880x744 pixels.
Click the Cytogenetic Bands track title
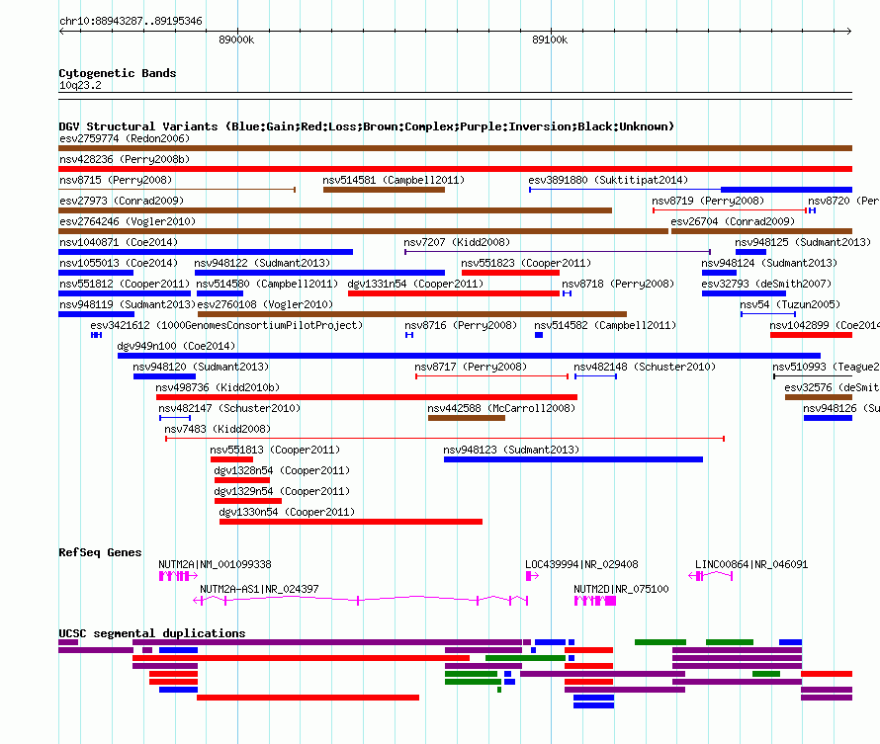point(118,73)
